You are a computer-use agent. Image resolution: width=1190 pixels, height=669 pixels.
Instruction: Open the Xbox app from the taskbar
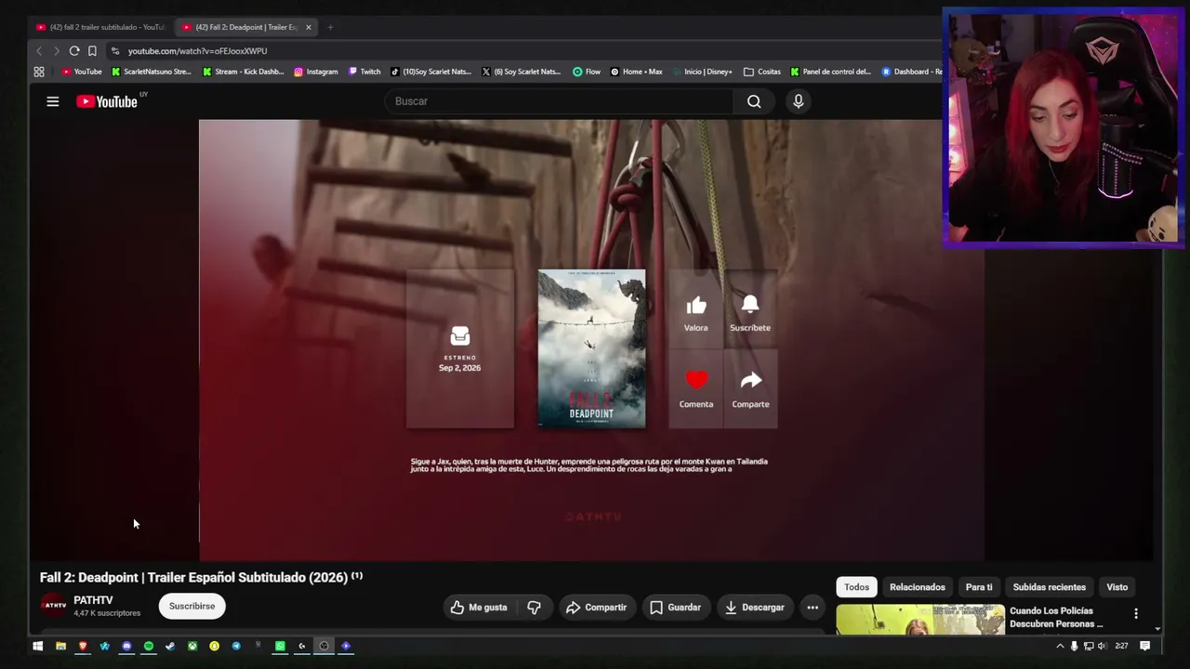click(x=192, y=646)
